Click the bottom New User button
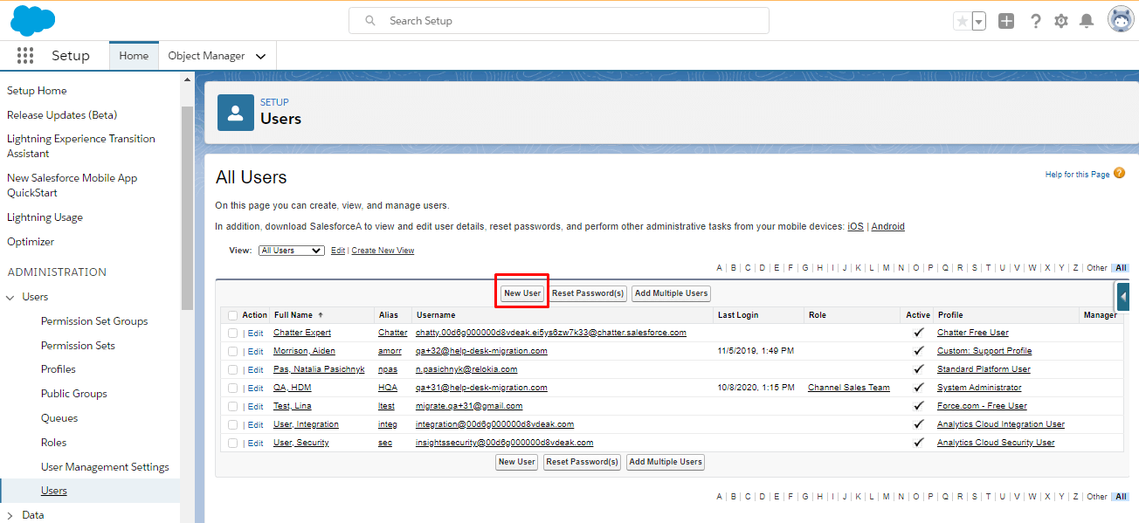 click(516, 462)
